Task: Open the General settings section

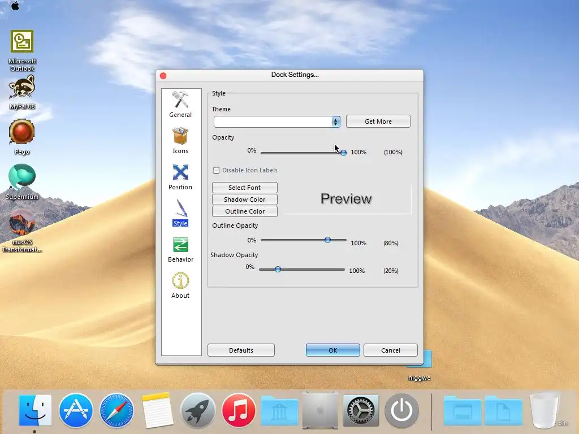Action: pos(180,105)
